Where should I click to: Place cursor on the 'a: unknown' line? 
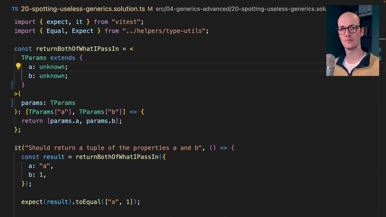(48, 67)
